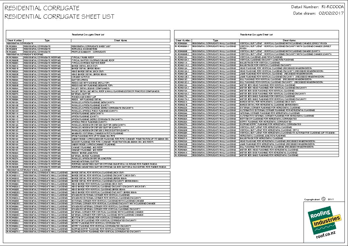Click "BALUSTRADE FOR HORIZONTAL CLADDING" sheet name

(x=262, y=138)
